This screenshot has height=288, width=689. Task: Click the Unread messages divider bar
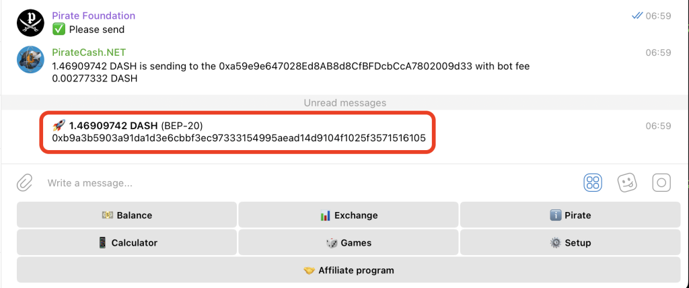pos(345,103)
